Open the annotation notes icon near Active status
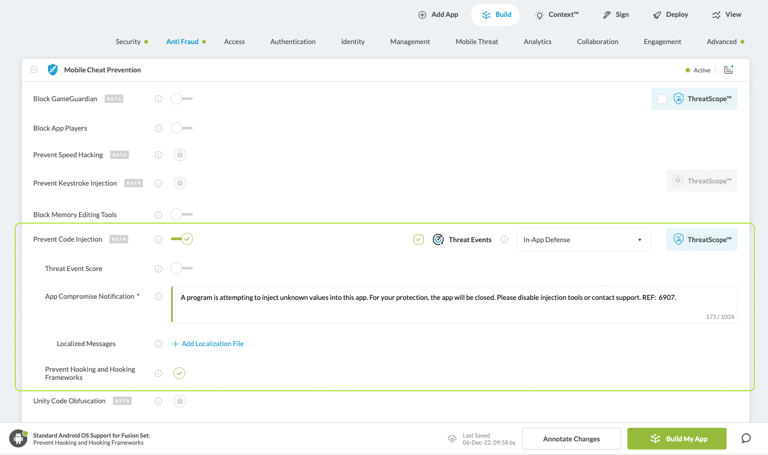 pyautogui.click(x=729, y=70)
